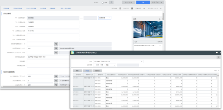
Task: Open the three-dot menu beside キャンセル button
Action: tap(111, 2)
